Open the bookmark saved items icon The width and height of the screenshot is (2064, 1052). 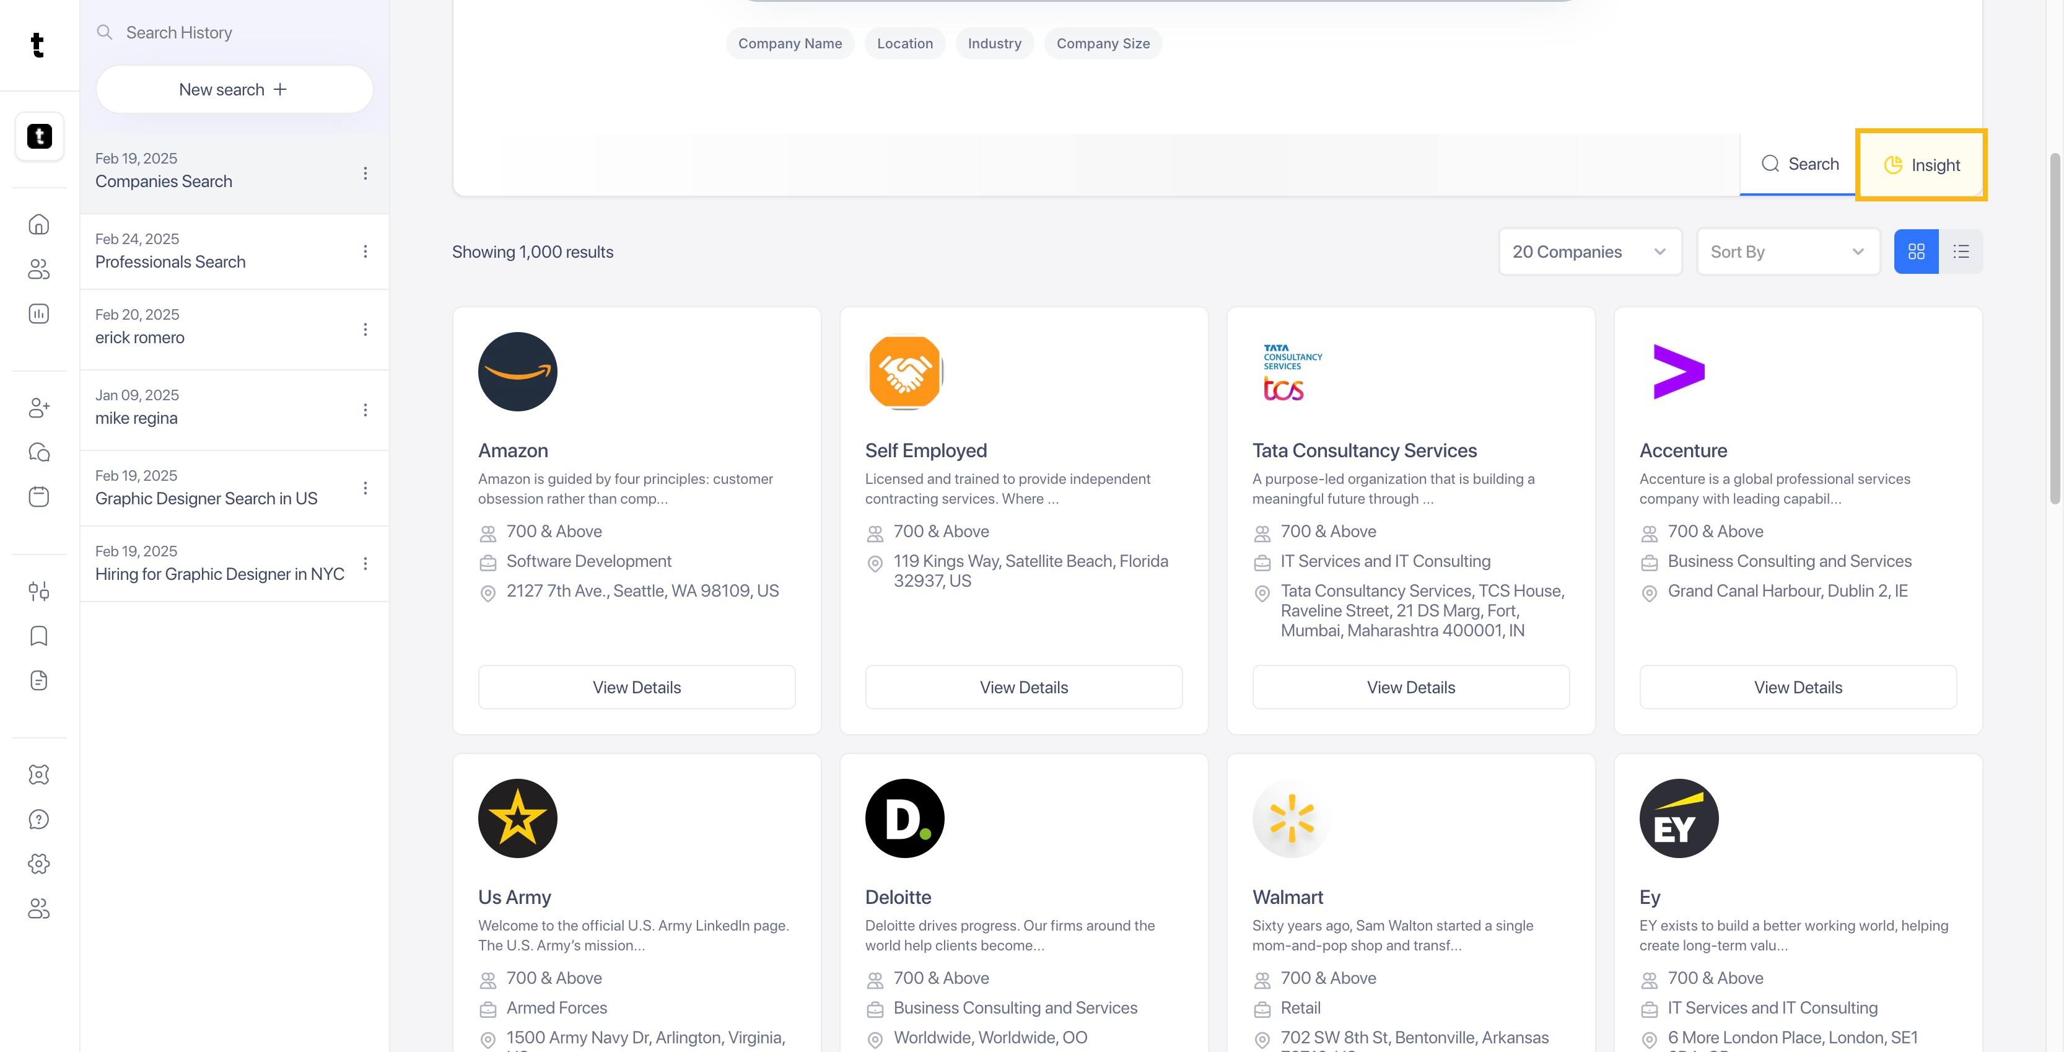38,636
